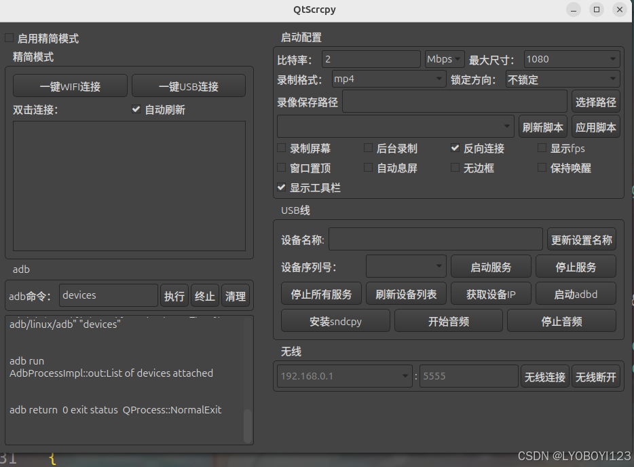This screenshot has height=467, width=634.
Task: Maximize the QtScrcpy window
Action: point(597,10)
